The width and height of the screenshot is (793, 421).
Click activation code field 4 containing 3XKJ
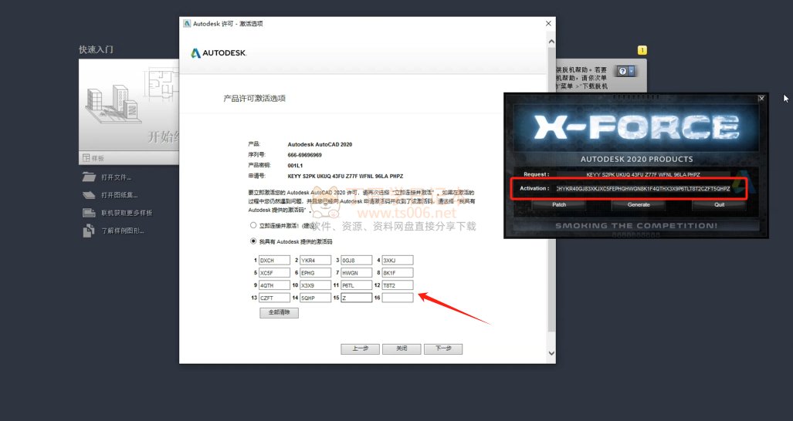398,261
